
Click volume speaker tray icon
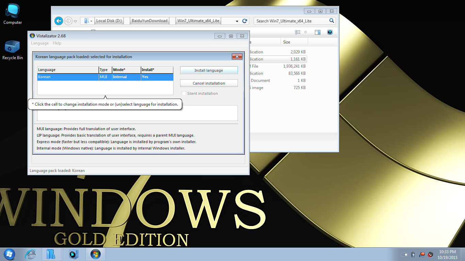coord(431,255)
